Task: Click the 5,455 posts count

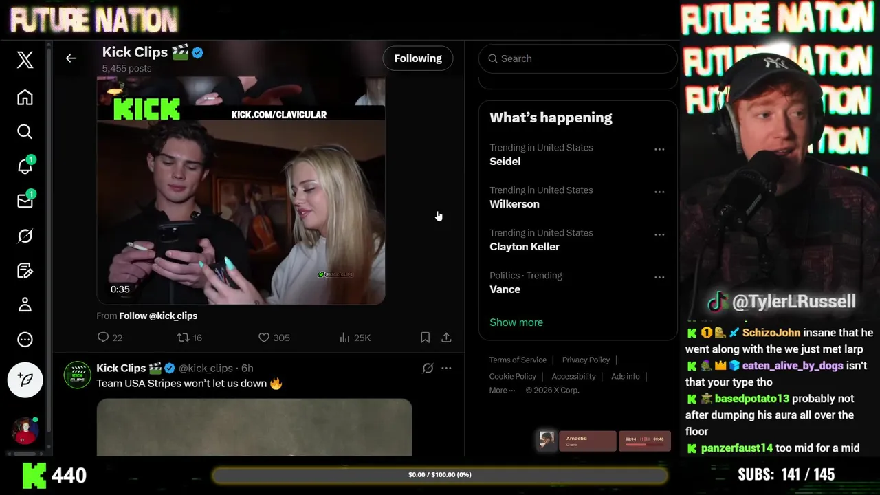Action: [127, 68]
